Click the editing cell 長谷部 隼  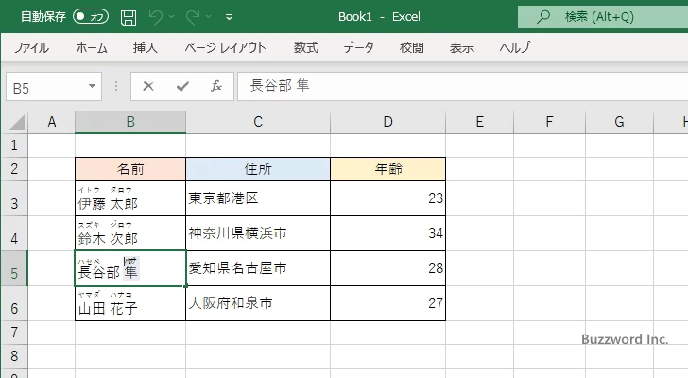tap(130, 268)
